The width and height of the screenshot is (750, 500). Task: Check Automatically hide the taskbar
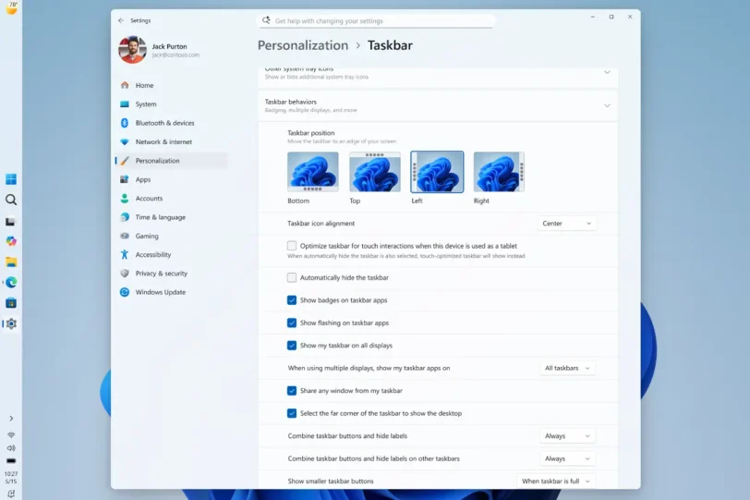292,277
